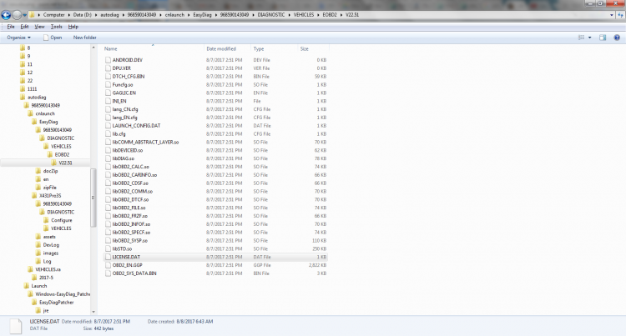The width and height of the screenshot is (626, 336).
Task: Click the Forward navigation arrow
Action: pos(18,15)
